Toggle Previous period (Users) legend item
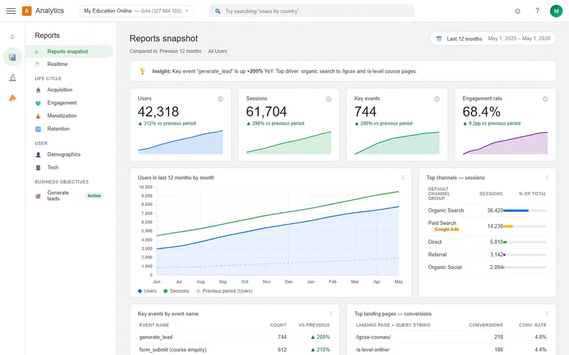Viewport: 569px width, 355px height. [224, 291]
